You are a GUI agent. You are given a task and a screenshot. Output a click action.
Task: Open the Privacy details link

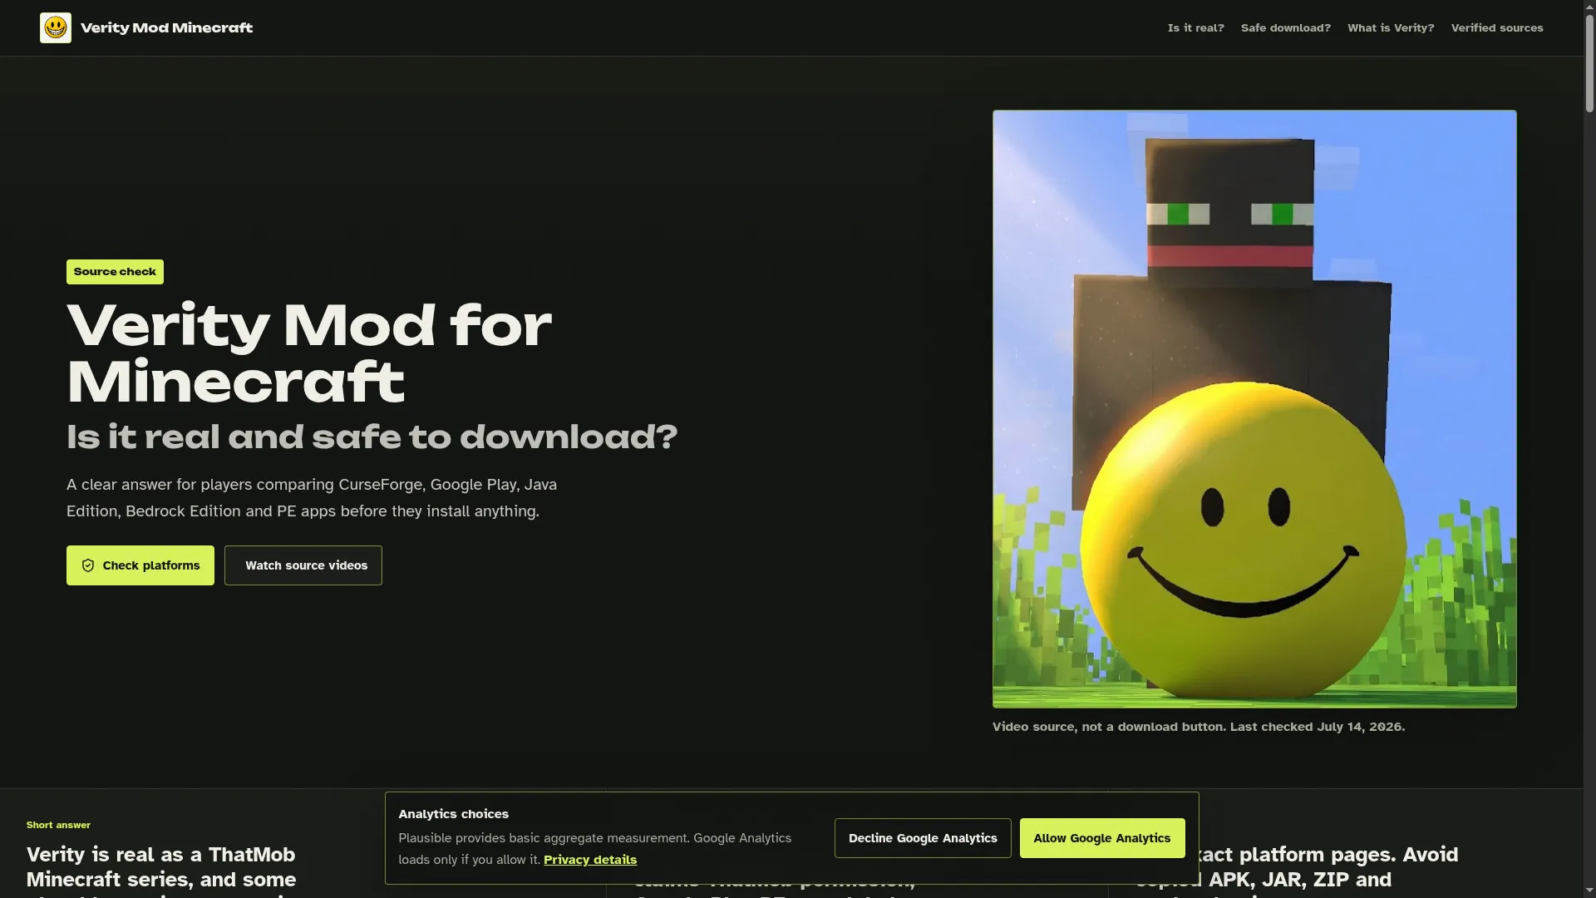[x=590, y=860]
